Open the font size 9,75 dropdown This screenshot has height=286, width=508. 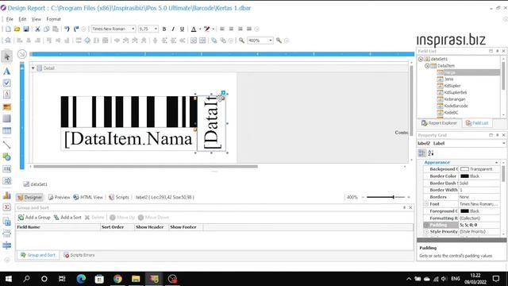click(156, 29)
